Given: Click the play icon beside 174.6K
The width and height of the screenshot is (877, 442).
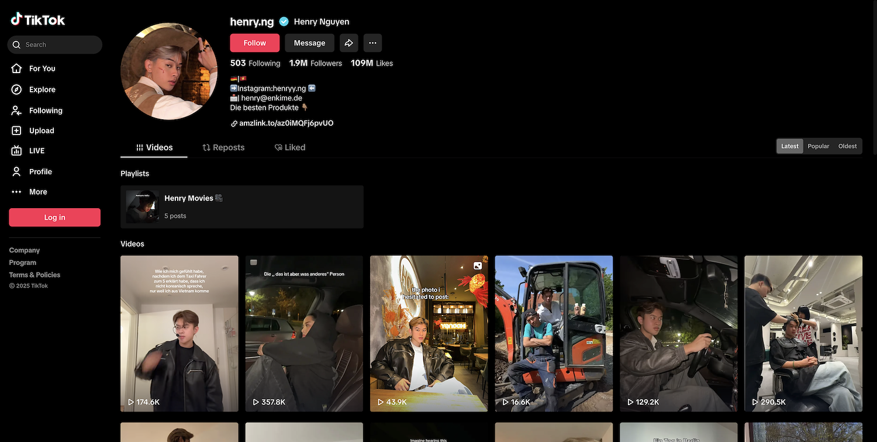Looking at the screenshot, I should (131, 402).
